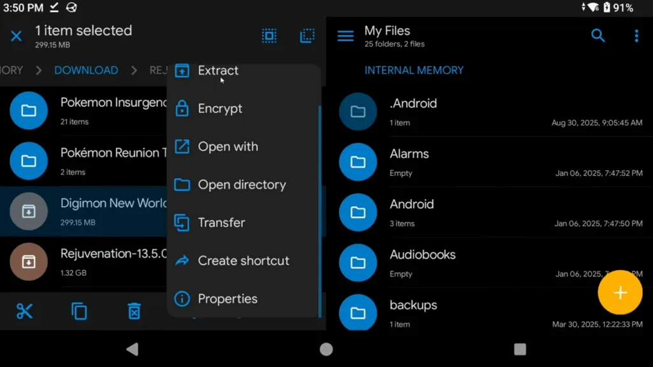653x367 pixels.
Task: Tap the invert selection icon
Action: click(x=307, y=36)
